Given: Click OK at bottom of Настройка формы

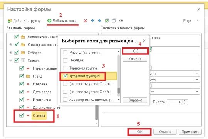Looking at the screenshot, I should coord(140,132).
